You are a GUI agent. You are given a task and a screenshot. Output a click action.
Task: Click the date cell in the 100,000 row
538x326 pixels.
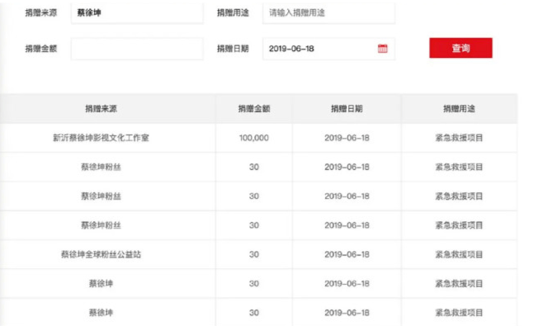347,138
